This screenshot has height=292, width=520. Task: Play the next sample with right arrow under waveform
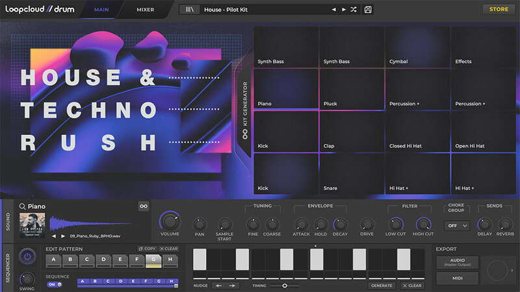point(63,236)
